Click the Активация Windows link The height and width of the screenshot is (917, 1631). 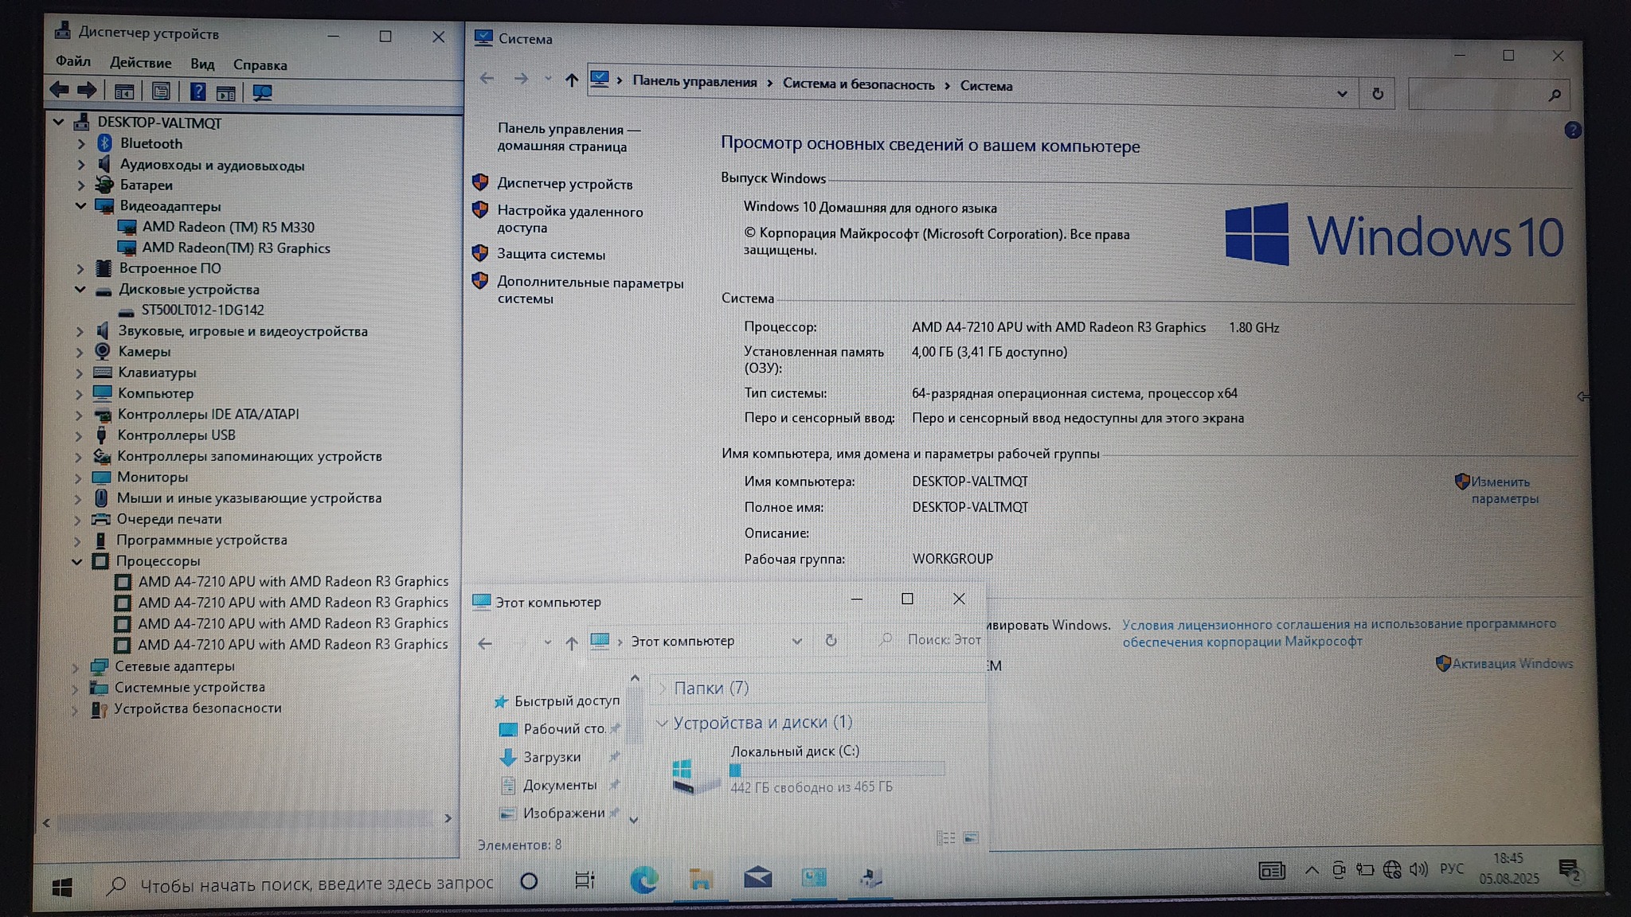coord(1512,664)
